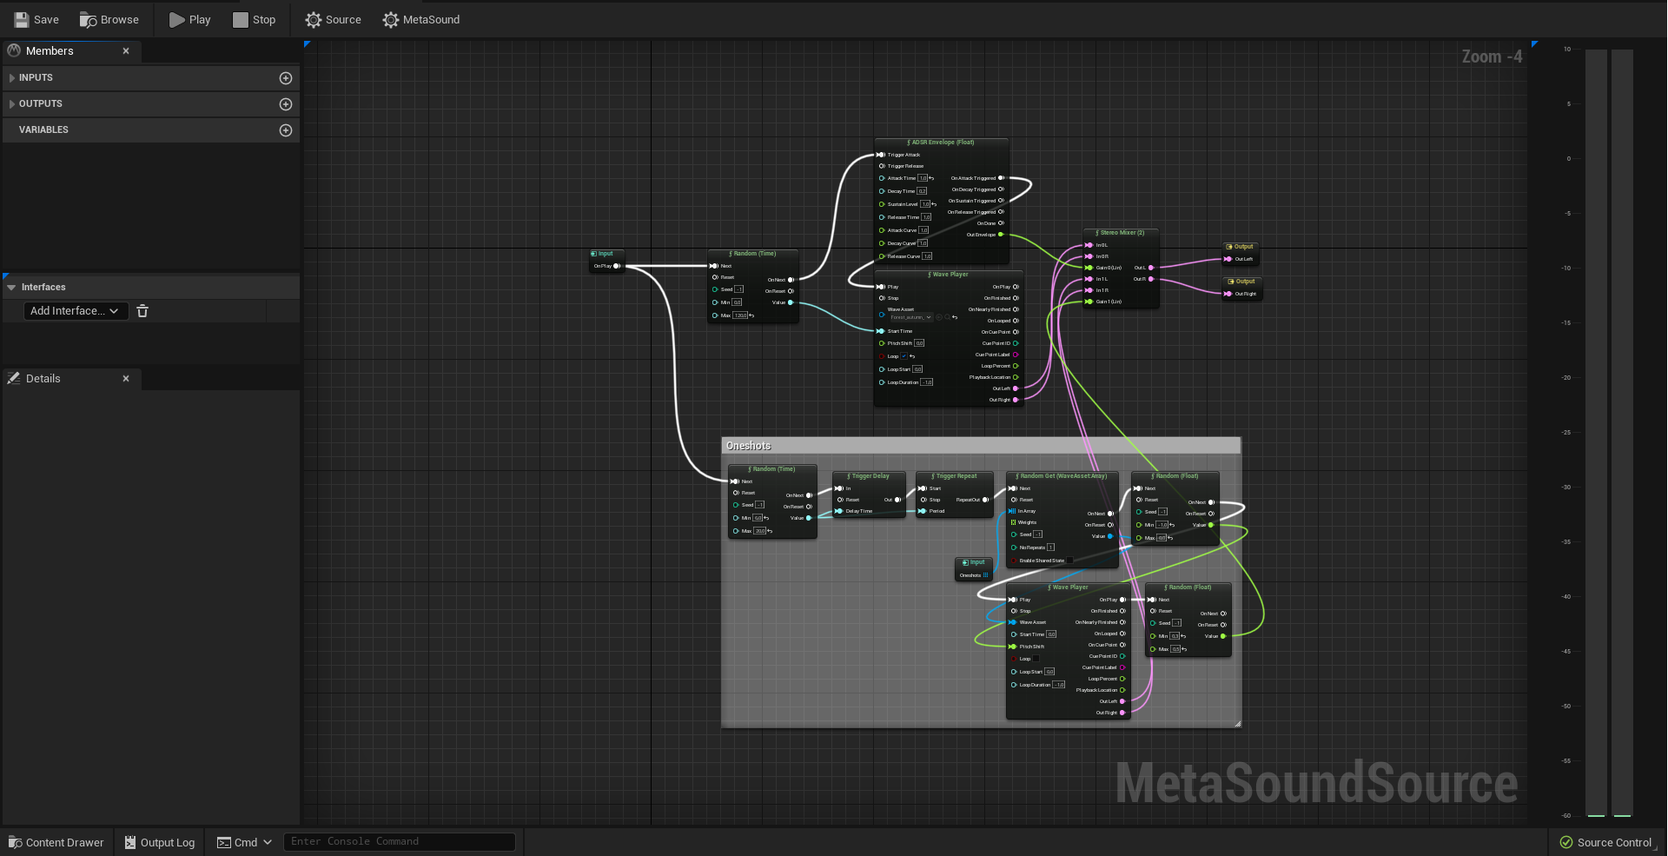Select the ADSR Envelope (Float) node title
This screenshot has height=856, width=1668.
click(942, 143)
